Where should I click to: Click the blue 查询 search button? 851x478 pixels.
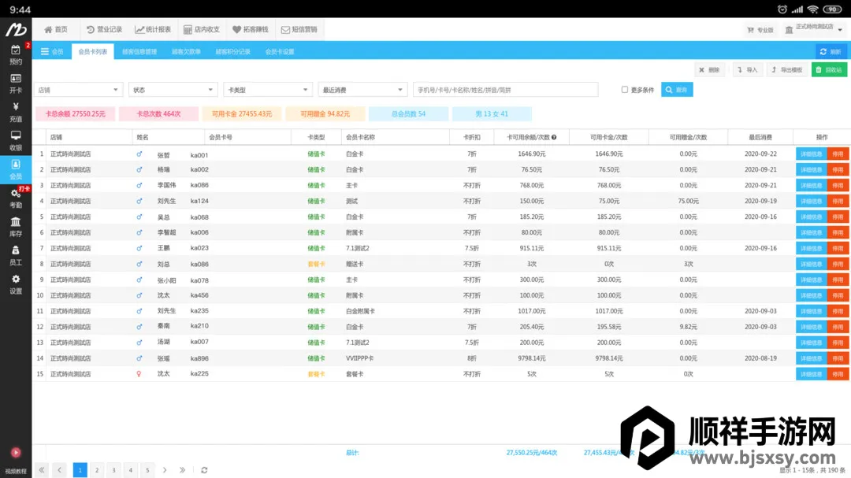(x=676, y=90)
